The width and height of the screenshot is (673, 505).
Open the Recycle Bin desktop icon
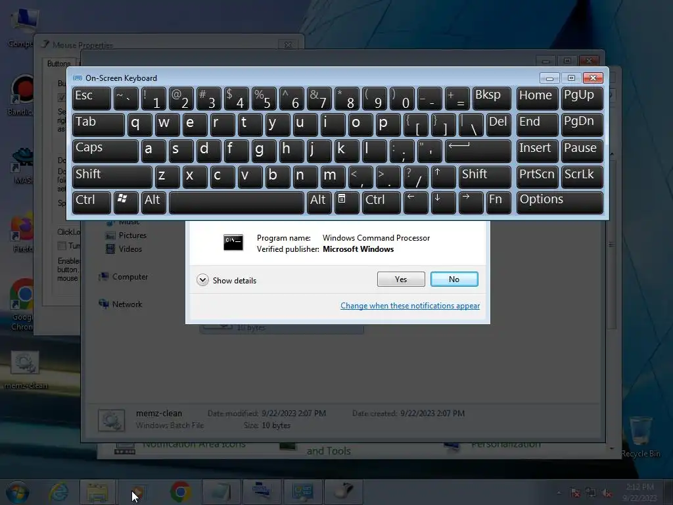click(640, 437)
